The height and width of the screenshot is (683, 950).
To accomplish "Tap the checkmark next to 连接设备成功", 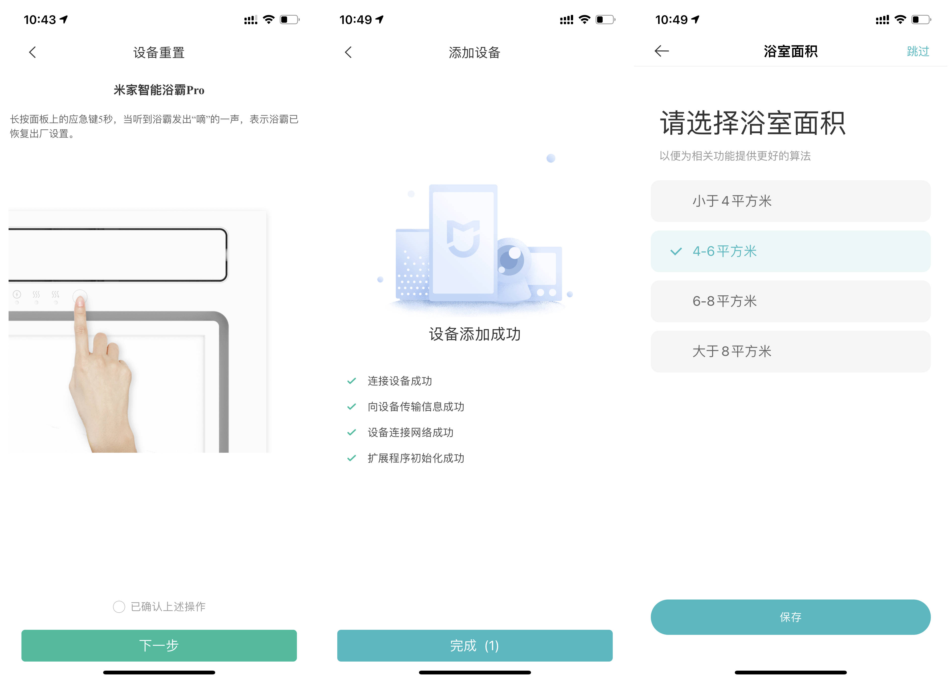I will (x=351, y=381).
